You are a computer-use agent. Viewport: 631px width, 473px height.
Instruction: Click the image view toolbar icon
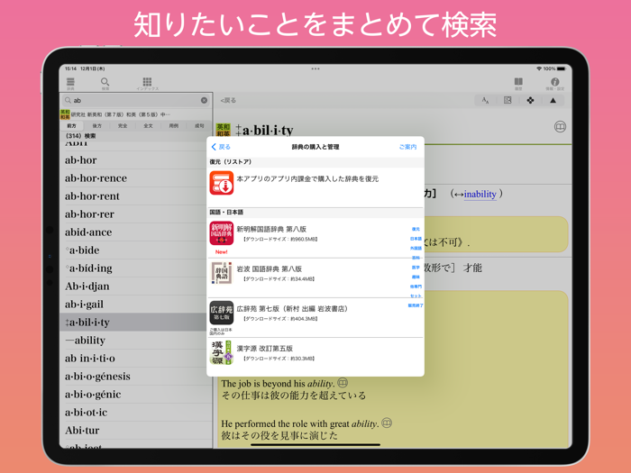(508, 100)
